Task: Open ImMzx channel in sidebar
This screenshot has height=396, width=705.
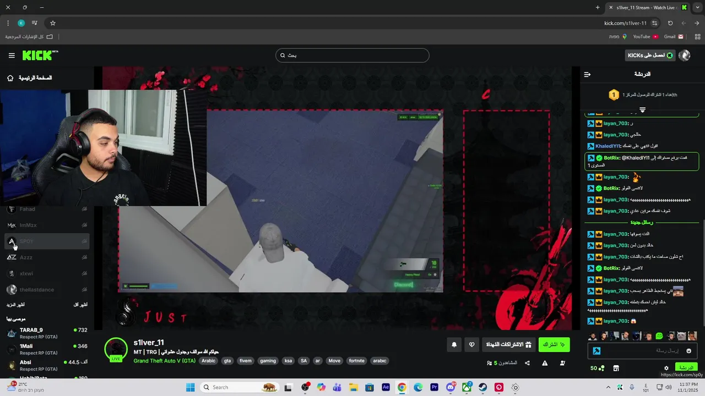Action: coord(46,225)
